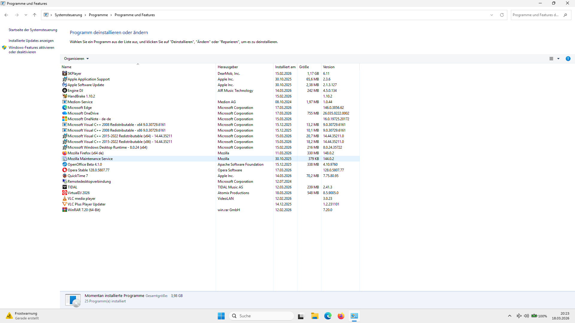The width and height of the screenshot is (575, 323).
Task: Click the VLC media player cone icon
Action: [x=64, y=199]
